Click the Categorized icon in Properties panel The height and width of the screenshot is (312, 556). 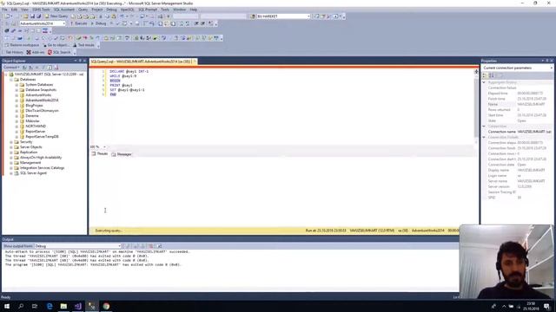[x=485, y=75]
